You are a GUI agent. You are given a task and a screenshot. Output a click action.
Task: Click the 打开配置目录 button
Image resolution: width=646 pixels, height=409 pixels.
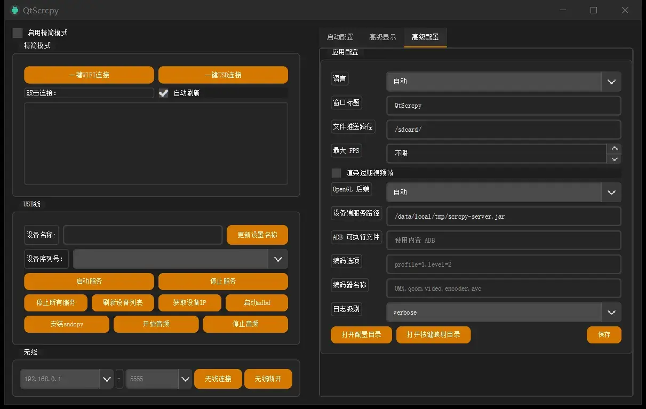[362, 334]
